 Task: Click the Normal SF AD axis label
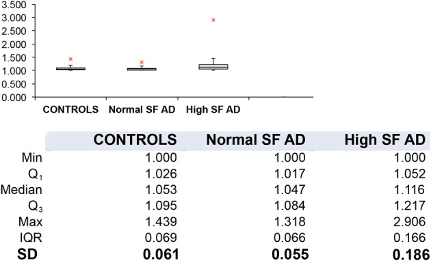point(142,109)
